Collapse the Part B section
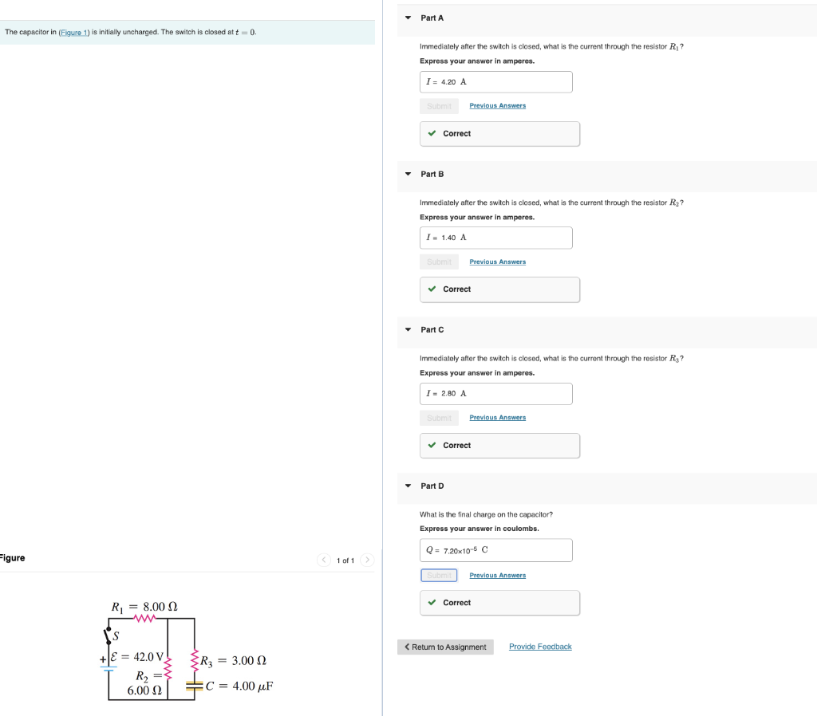Image resolution: width=817 pixels, height=716 pixels. (407, 174)
